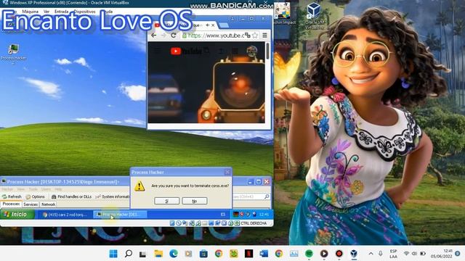The image size is (465, 261).
Task: Select VirtualBox icon in the Windows taskbar
Action: (x=354, y=254)
